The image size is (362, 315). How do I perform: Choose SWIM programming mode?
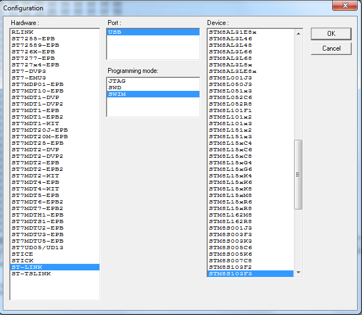153,94
